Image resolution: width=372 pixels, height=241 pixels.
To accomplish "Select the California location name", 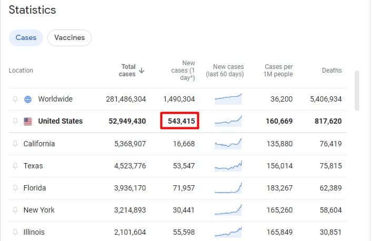I will pos(39,144).
